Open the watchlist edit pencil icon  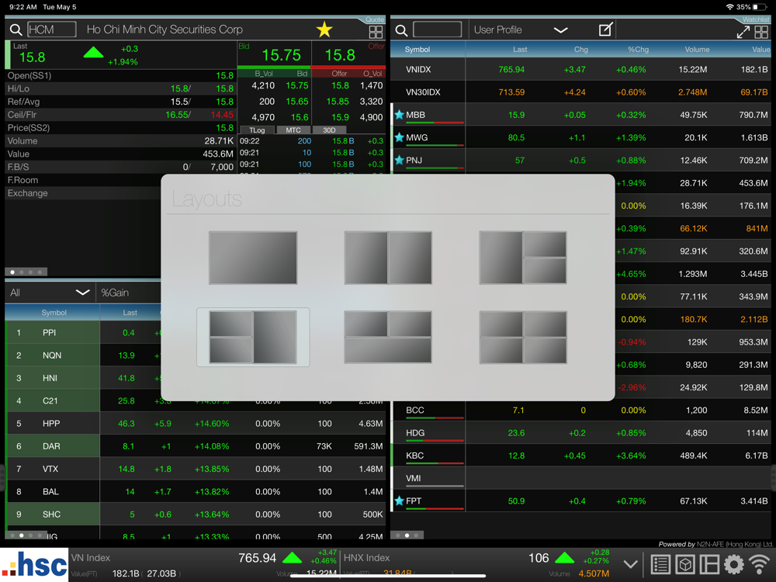coord(606,29)
